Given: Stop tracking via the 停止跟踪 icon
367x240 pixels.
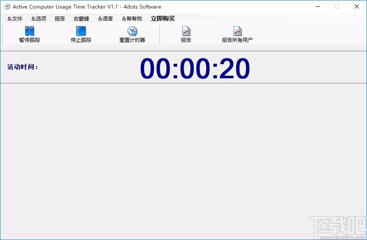Looking at the screenshot, I should (81, 34).
